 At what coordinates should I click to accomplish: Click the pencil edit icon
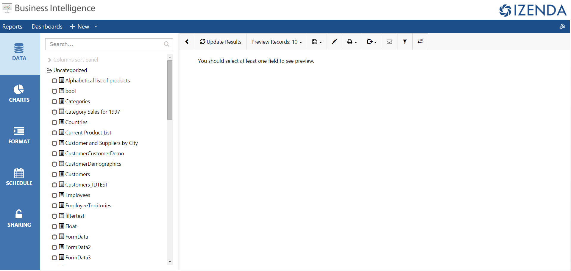pos(334,42)
